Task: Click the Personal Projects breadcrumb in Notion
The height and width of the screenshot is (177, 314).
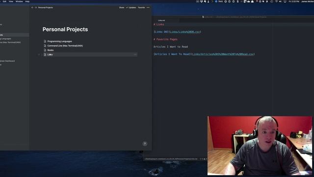Action: (46, 7)
